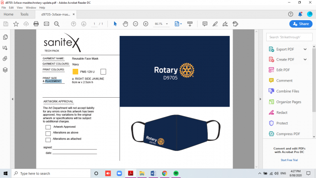Expand the Export PDF options
The height and width of the screenshot is (178, 316).
coord(305,49)
